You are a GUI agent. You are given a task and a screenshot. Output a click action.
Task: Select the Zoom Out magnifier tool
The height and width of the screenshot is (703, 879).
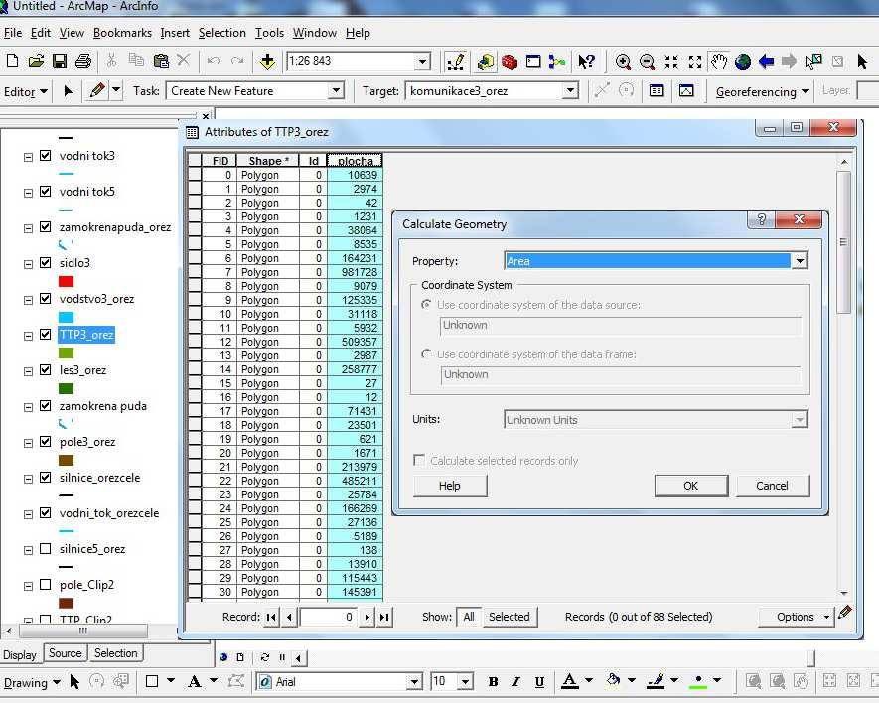point(647,61)
